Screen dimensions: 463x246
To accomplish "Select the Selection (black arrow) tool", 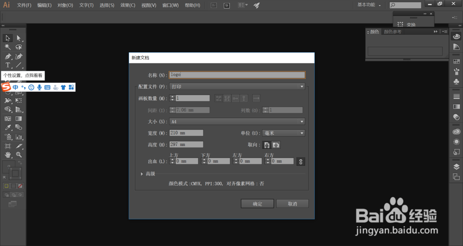I will coord(8,38).
